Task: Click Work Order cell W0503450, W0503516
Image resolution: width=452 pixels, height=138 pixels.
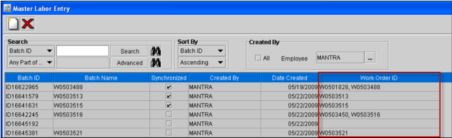Action: coord(379,115)
